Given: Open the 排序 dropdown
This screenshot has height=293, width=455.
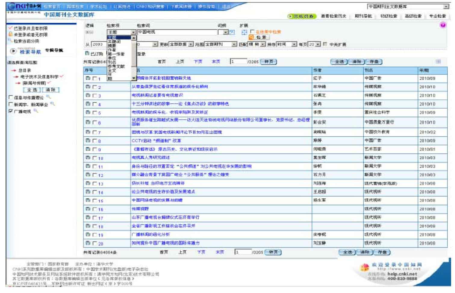Looking at the screenshot, I should 286,44.
